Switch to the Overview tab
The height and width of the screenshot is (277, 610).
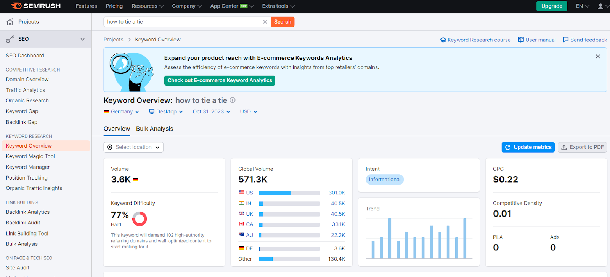117,129
